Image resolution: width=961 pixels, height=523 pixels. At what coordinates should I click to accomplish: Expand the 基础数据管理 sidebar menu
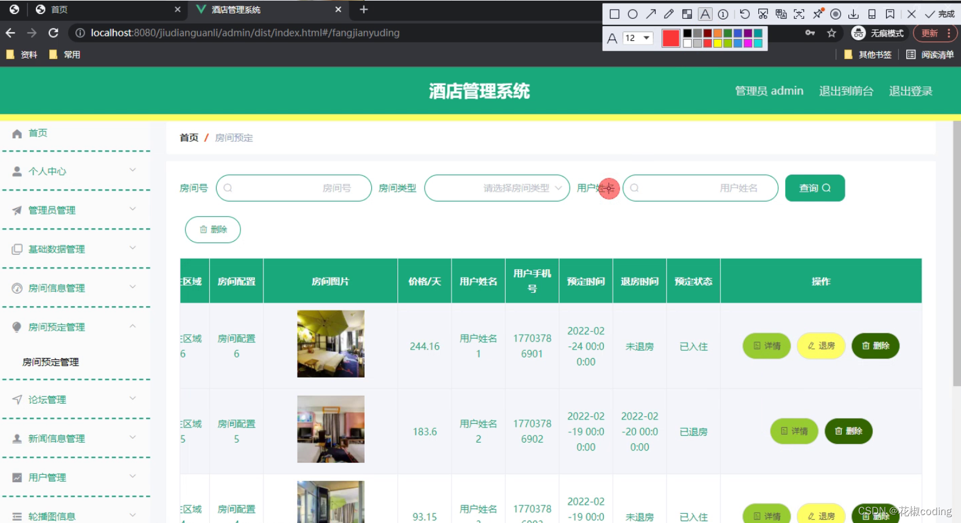76,249
